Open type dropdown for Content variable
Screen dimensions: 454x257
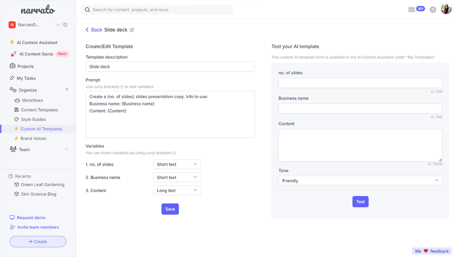[x=177, y=190]
